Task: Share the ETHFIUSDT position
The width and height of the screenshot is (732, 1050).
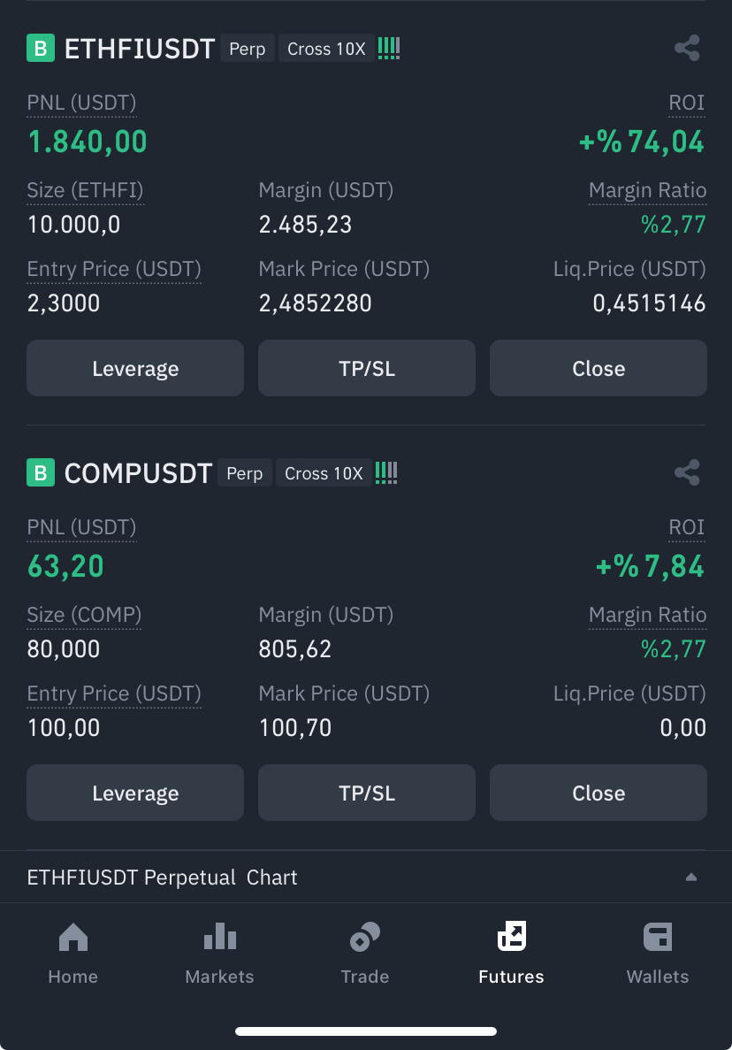Action: click(x=687, y=48)
